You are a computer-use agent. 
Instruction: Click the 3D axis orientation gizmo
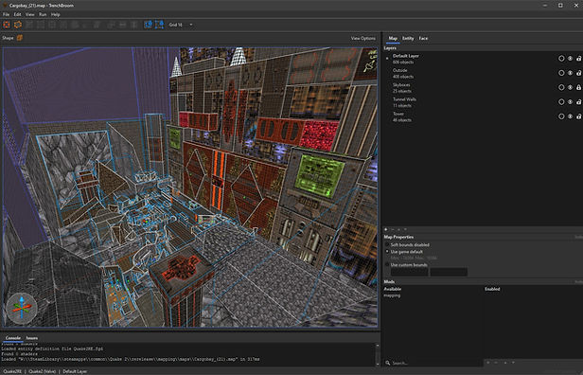(21, 308)
